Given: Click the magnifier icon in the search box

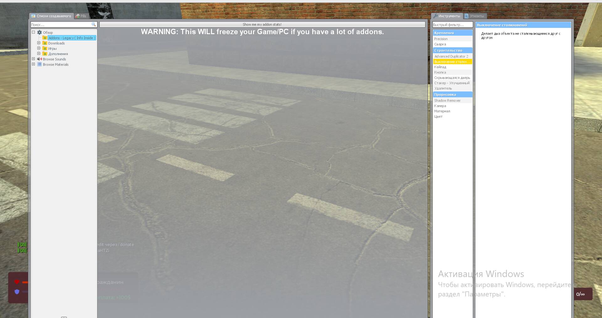Looking at the screenshot, I should [x=93, y=24].
